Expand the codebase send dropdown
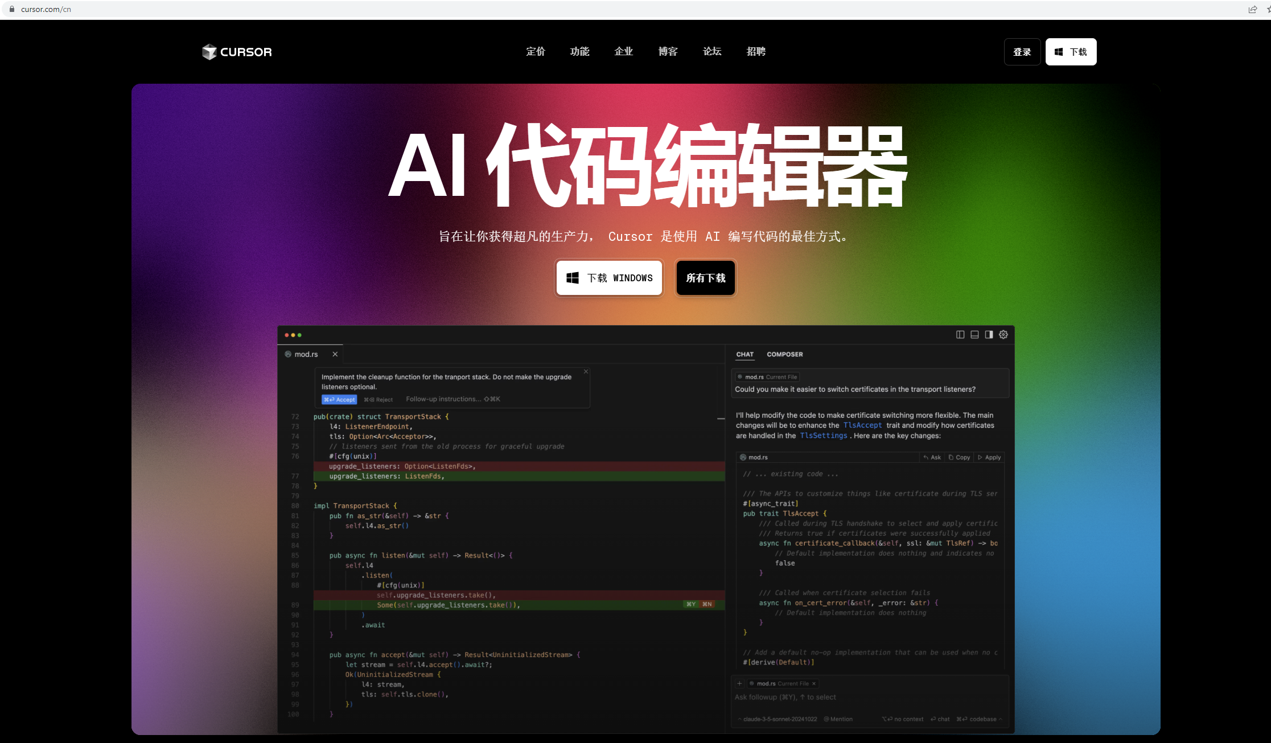Image resolution: width=1271 pixels, height=743 pixels. [979, 719]
